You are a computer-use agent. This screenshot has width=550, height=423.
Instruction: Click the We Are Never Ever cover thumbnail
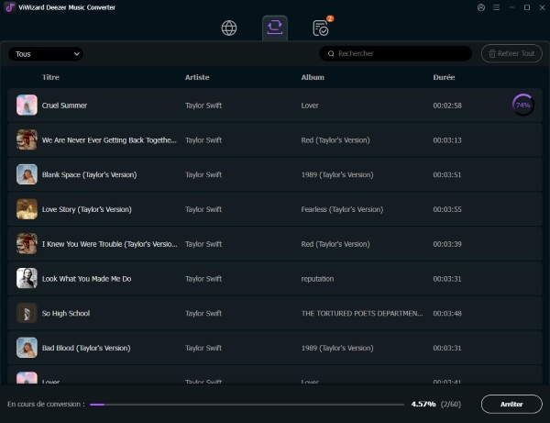coord(27,139)
